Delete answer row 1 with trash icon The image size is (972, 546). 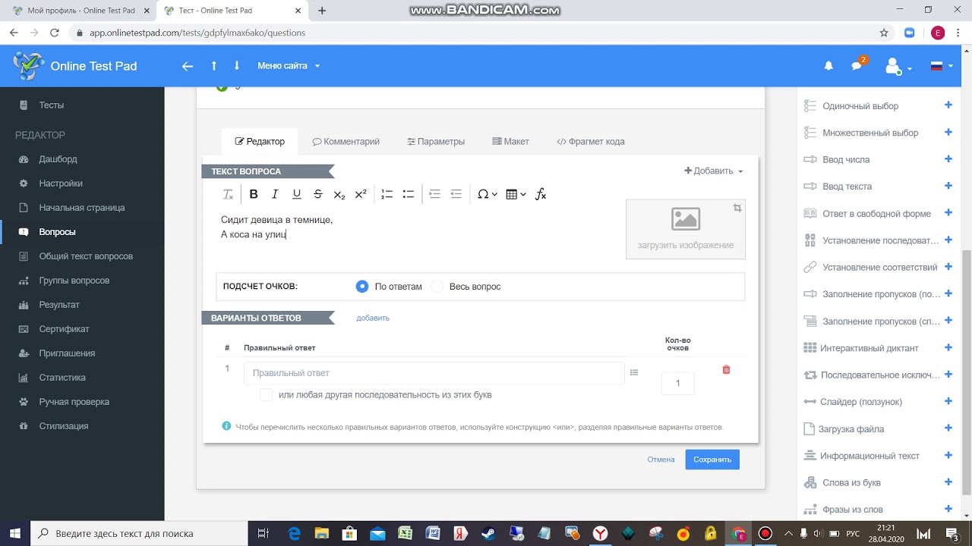click(726, 369)
